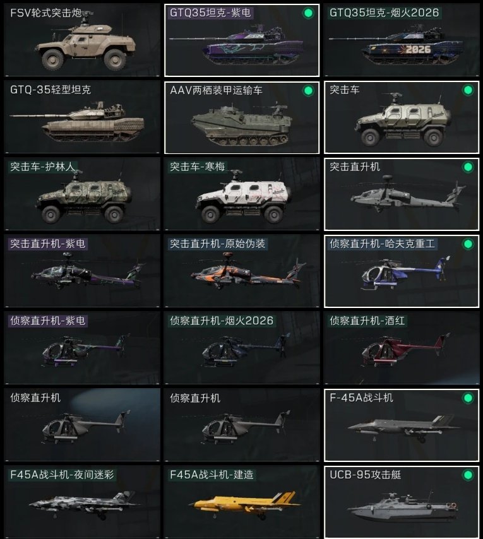The width and height of the screenshot is (483, 539).
Task: Click the green equipped indicator on 突击车
Action: pos(468,90)
